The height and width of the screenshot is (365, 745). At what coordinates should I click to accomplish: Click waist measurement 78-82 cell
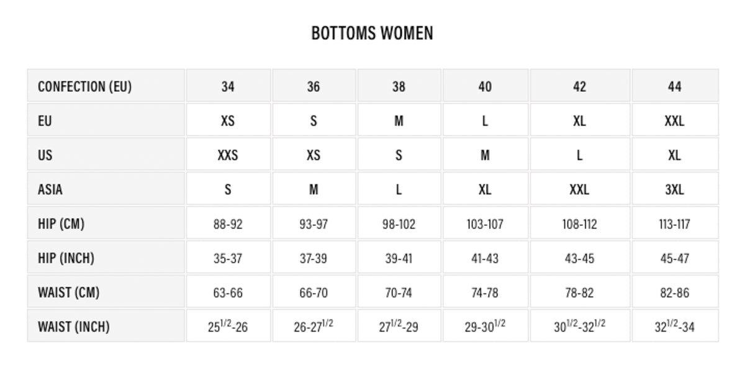tap(579, 292)
